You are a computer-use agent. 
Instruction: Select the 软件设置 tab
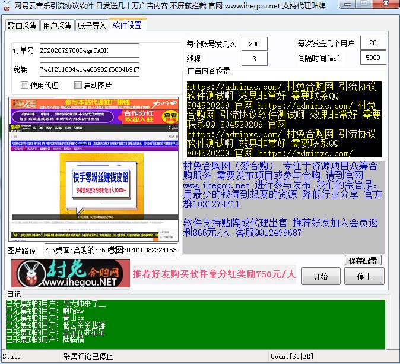coord(128,25)
